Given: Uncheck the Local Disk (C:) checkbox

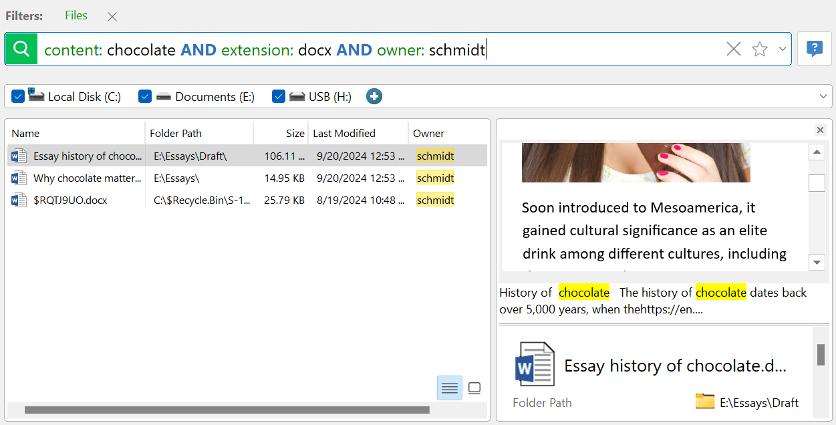Looking at the screenshot, I should point(18,97).
